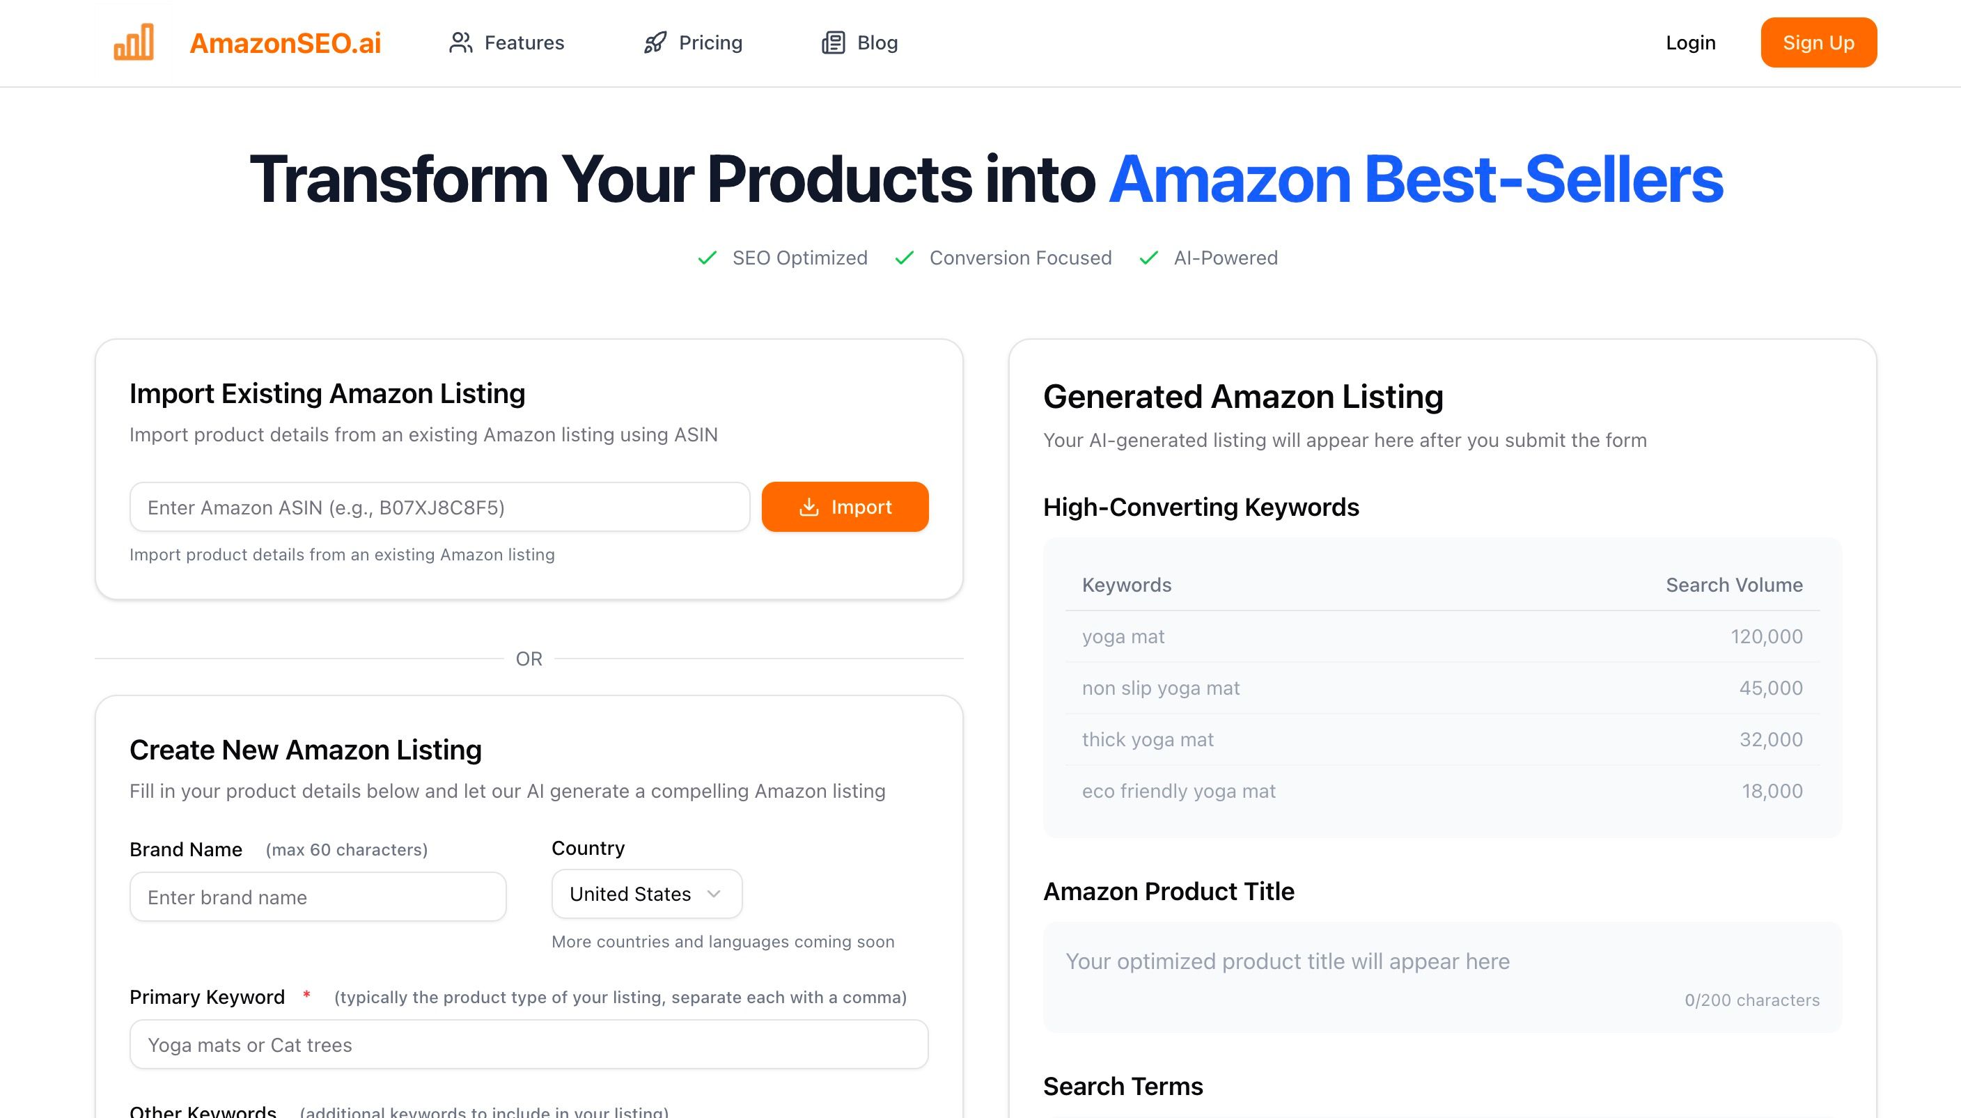The height and width of the screenshot is (1118, 1961).
Task: Click the yoga mat keyword row
Action: coord(1441,636)
